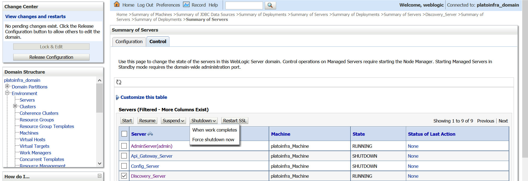Toggle the select-all servers checkbox

(x=124, y=134)
